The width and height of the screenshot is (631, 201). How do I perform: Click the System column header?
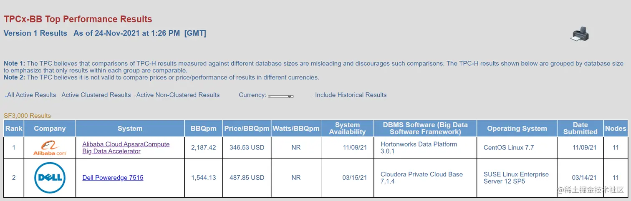point(130,129)
